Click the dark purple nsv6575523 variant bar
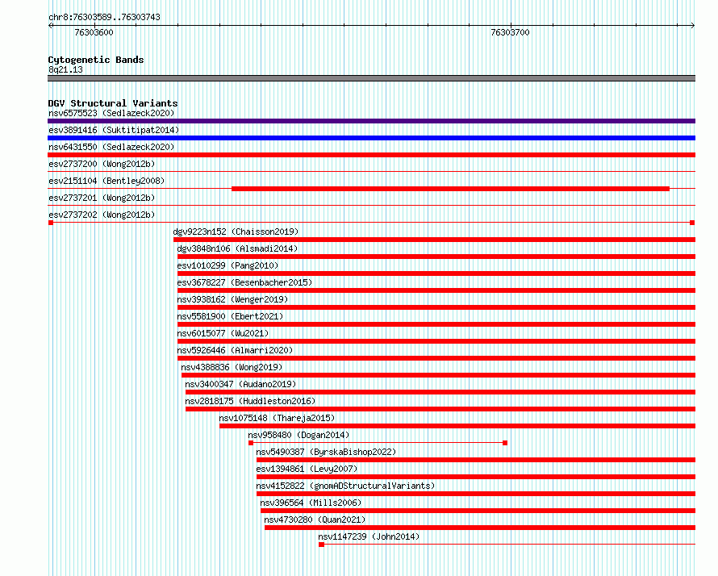The image size is (718, 576). click(371, 121)
